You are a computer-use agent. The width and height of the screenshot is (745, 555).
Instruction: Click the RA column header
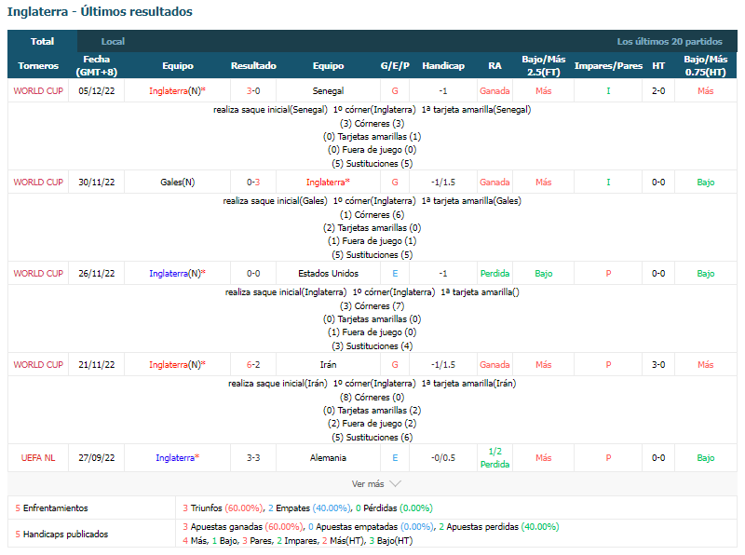pos(494,65)
